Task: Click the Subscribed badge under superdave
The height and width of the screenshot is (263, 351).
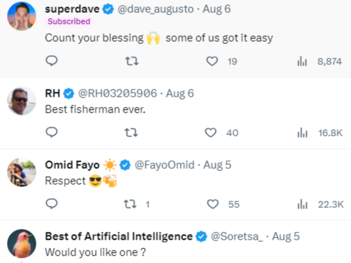Action: point(69,22)
